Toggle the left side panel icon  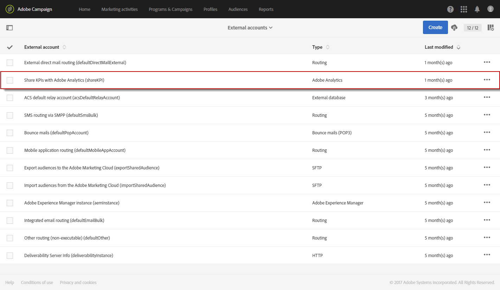tap(9, 28)
